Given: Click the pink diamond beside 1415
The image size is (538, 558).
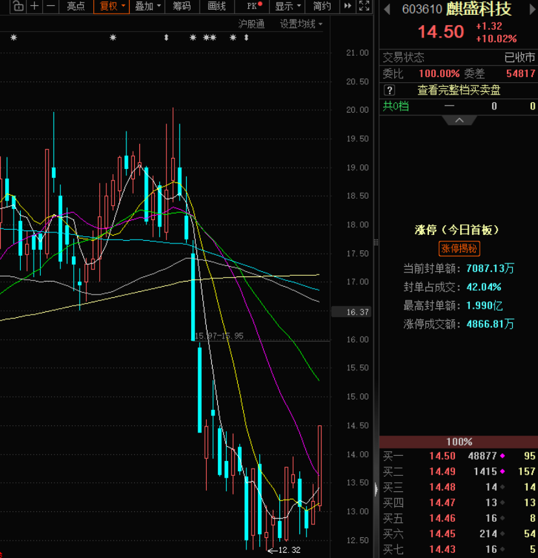Looking at the screenshot, I should (x=502, y=471).
